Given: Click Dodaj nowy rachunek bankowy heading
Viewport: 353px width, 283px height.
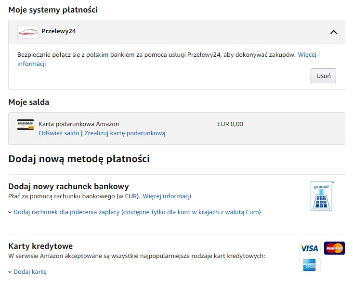Looking at the screenshot, I should tap(68, 186).
